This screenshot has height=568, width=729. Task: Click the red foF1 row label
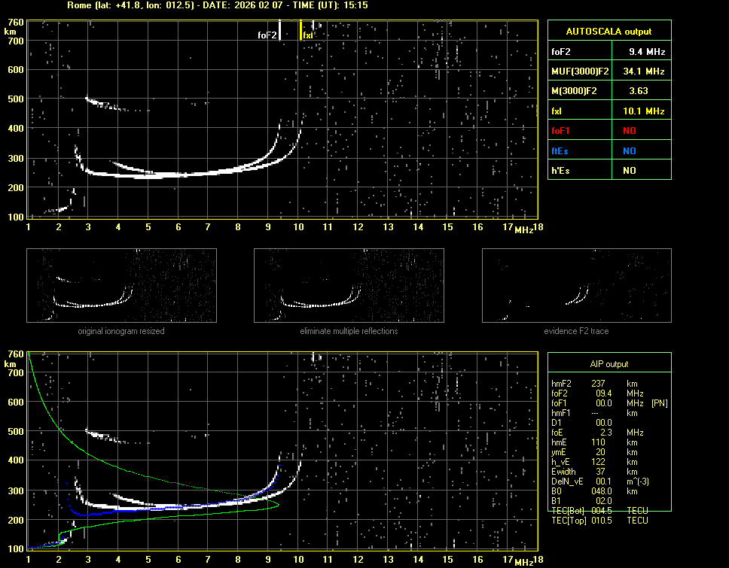coord(562,131)
